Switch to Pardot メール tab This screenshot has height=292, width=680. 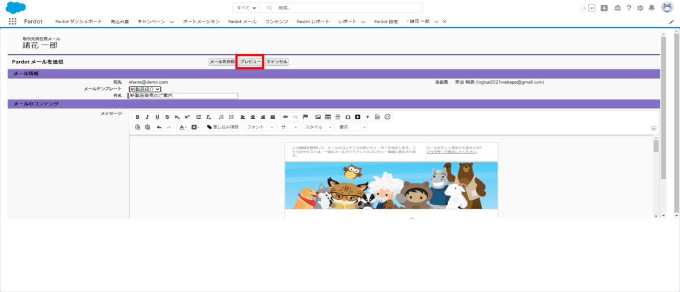tap(242, 22)
